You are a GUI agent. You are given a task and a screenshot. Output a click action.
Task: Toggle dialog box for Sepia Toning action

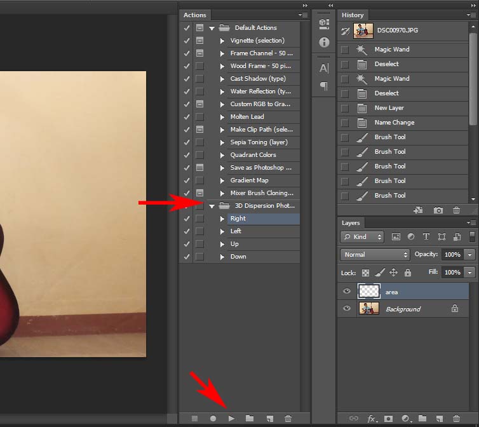(199, 142)
